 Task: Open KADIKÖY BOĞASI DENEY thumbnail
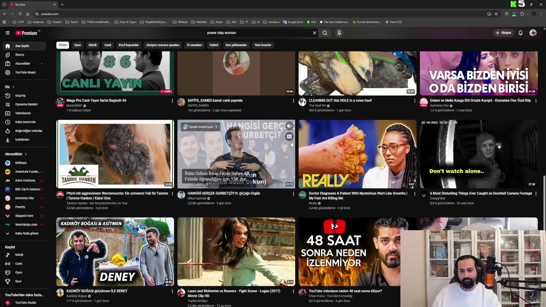click(115, 252)
